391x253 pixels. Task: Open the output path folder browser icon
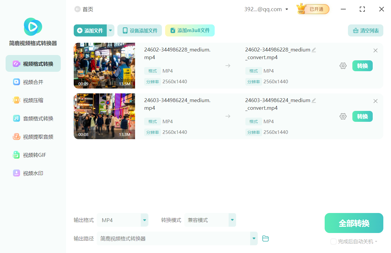[265, 238]
